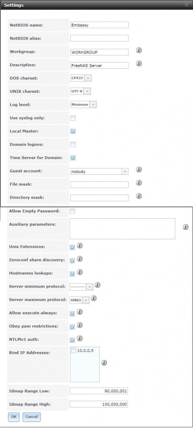193x428 pixels.
Task: Expand the Server minimum protocol dropdown
Action: [81, 286]
